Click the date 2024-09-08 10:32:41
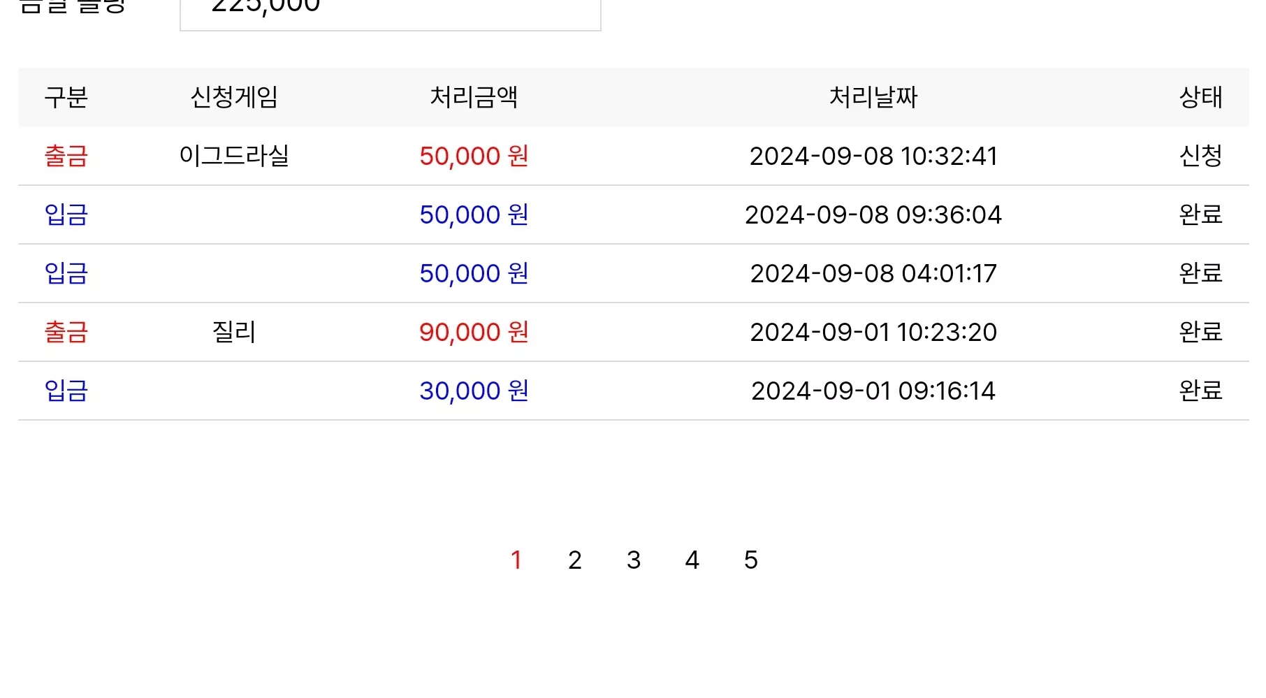This screenshot has height=698, width=1266. pyautogui.click(x=873, y=156)
